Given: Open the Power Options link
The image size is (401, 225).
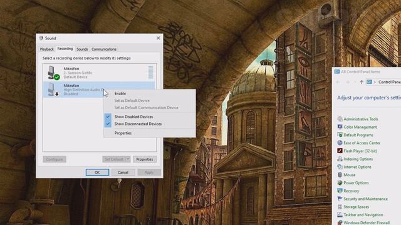Looking at the screenshot, I should coord(356,183).
